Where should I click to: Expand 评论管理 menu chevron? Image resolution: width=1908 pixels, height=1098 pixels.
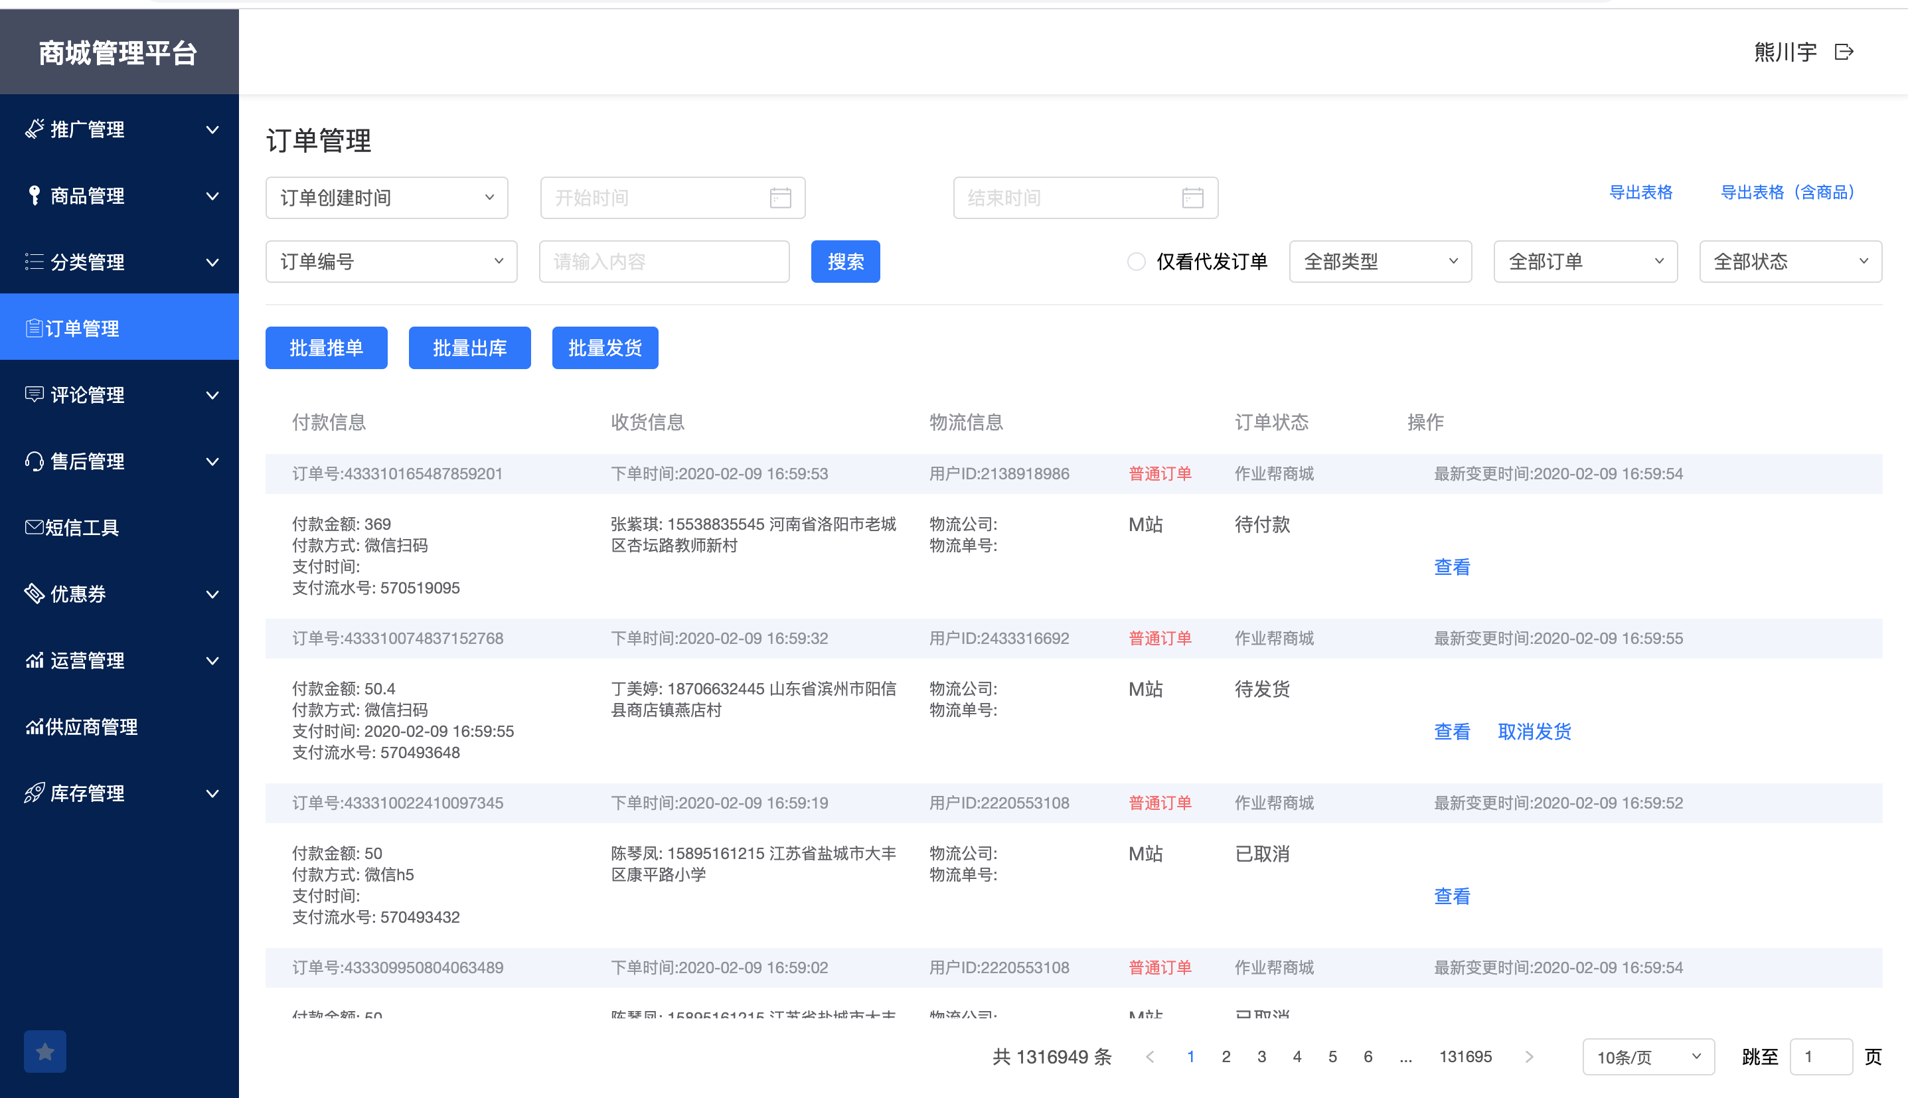[212, 395]
